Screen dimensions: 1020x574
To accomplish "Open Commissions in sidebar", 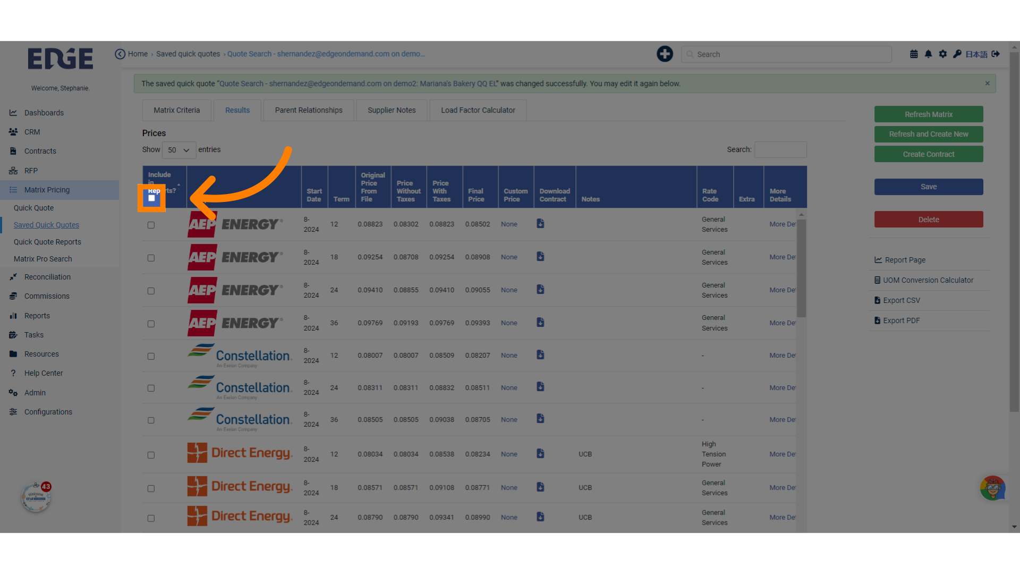I will click(x=59, y=296).
